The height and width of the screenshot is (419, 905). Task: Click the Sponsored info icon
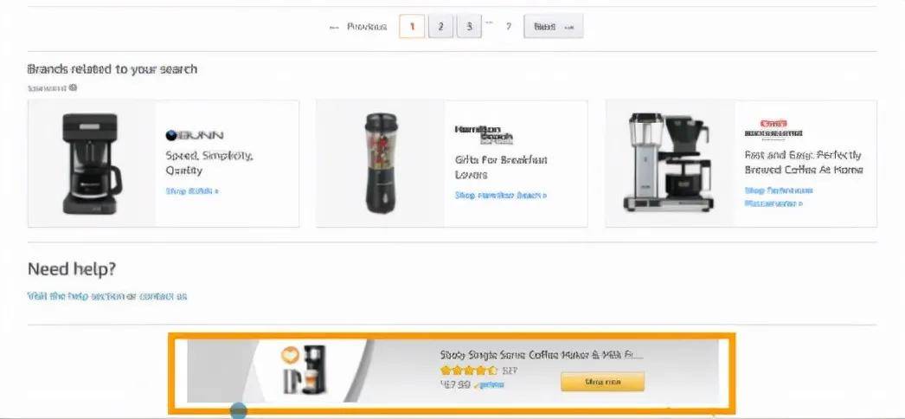(x=73, y=87)
